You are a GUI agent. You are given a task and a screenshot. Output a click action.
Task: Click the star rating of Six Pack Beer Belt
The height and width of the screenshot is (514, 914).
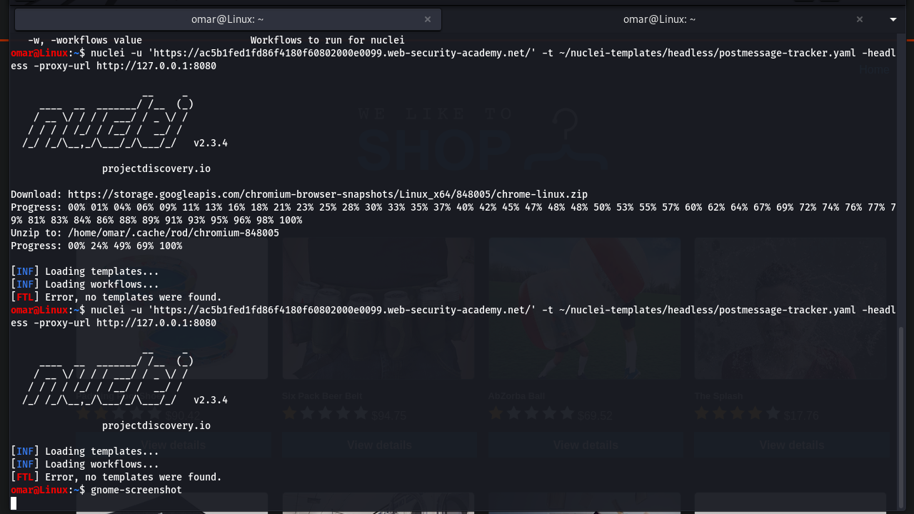(x=325, y=413)
